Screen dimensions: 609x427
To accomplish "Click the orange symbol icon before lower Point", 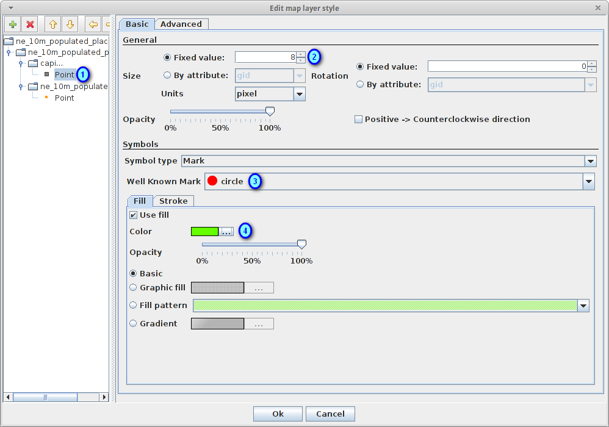I will tap(46, 97).
